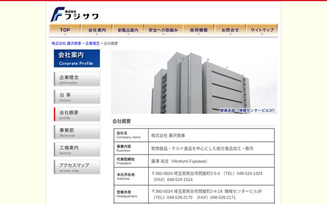Image resolution: width=327 pixels, height=204 pixels.
Task: Click the フジサワ company logo
Action: 75,14
